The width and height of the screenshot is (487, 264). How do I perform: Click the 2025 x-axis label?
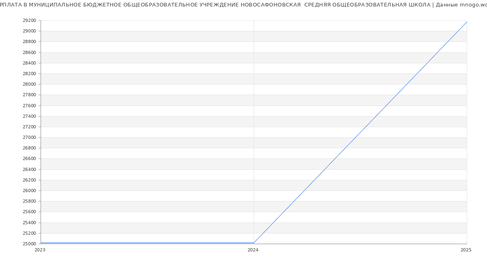coord(466,250)
